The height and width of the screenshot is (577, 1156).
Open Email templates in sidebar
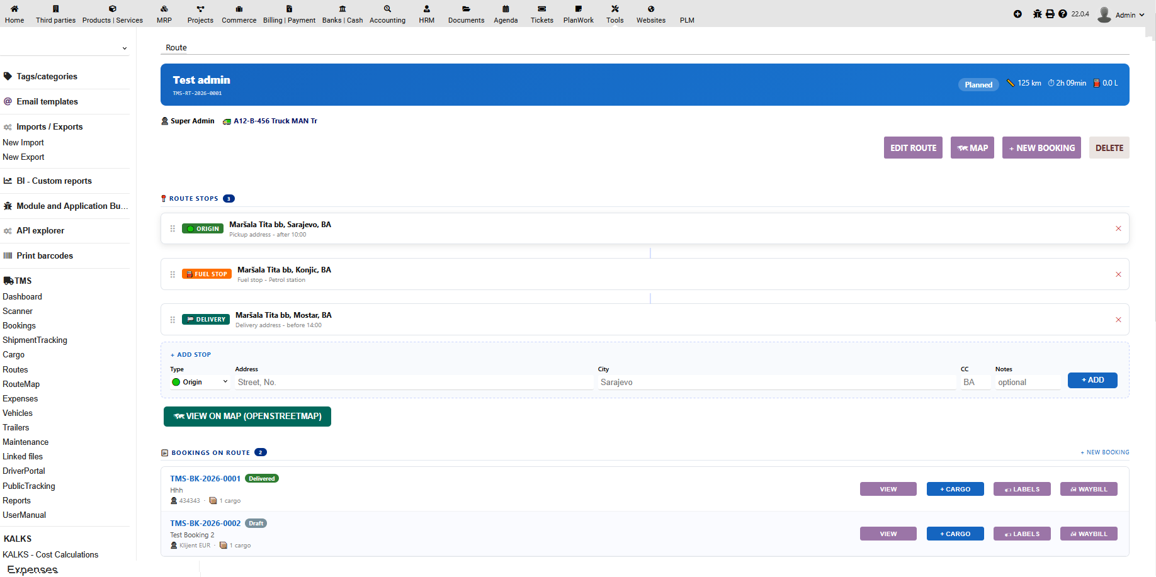[x=47, y=101]
